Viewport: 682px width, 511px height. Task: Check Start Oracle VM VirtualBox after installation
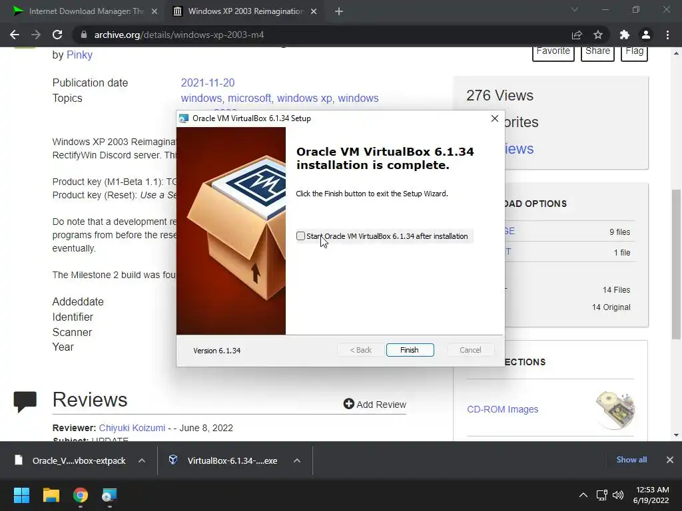300,236
